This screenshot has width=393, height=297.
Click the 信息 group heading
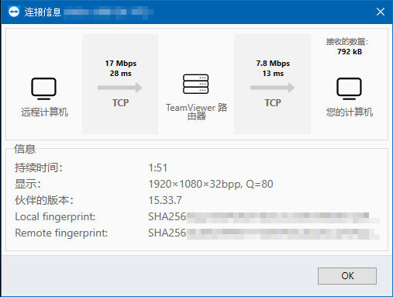pos(25,149)
